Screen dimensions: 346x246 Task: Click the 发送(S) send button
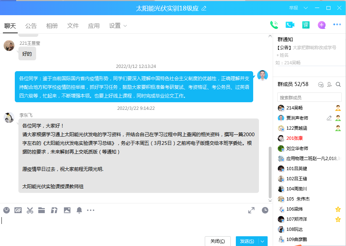point(247,241)
